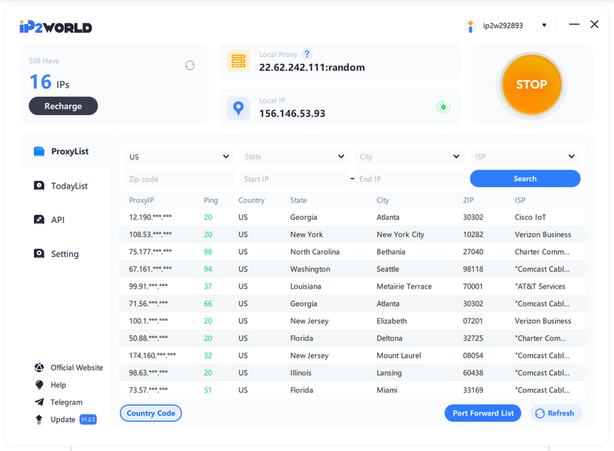Click the blue Search button
614x451 pixels.
(525, 179)
